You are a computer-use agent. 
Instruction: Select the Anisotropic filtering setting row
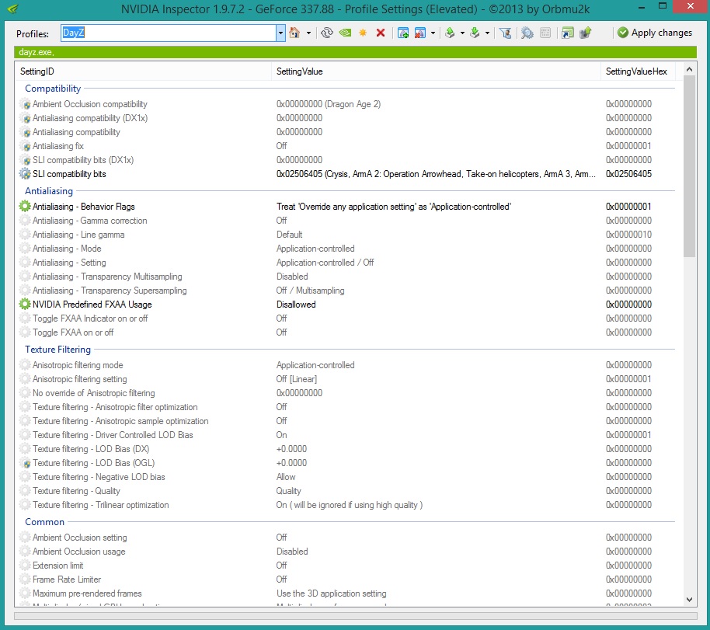click(349, 379)
